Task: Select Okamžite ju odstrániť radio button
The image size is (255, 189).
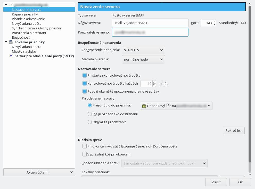Action: pos(90,122)
